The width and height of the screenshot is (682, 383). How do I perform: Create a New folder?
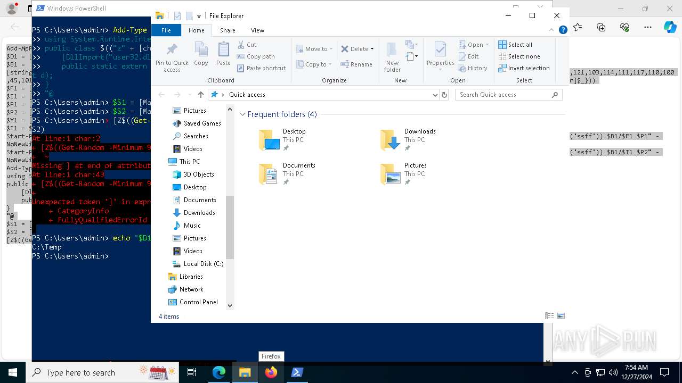tap(392, 57)
